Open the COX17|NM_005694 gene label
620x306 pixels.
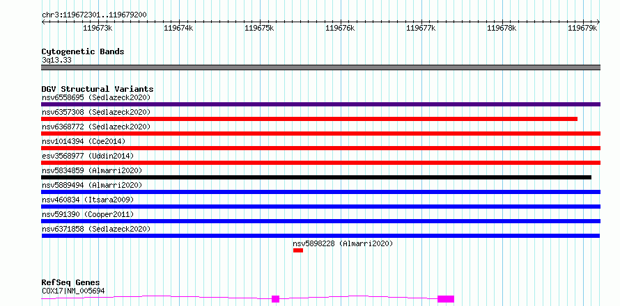point(73,291)
